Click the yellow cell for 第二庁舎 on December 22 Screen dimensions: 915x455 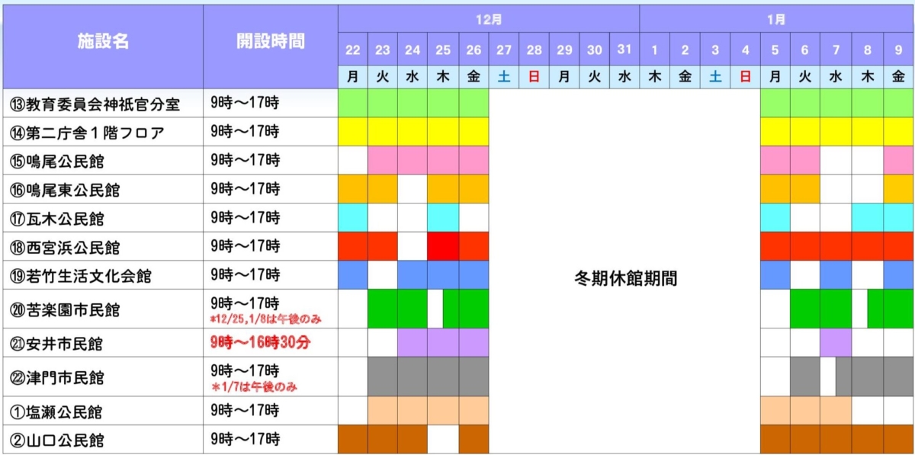click(352, 132)
